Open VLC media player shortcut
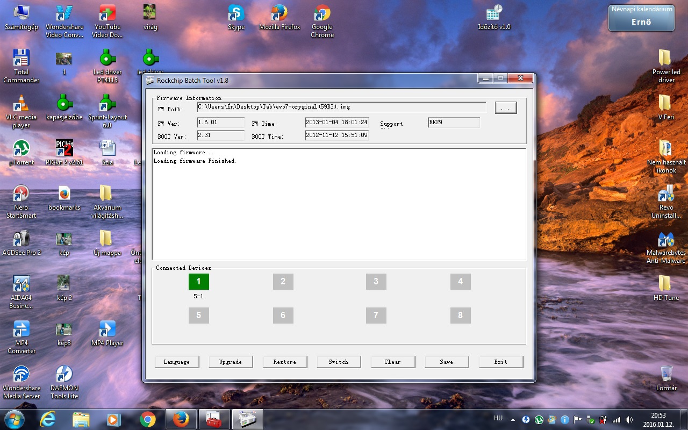 point(21,111)
